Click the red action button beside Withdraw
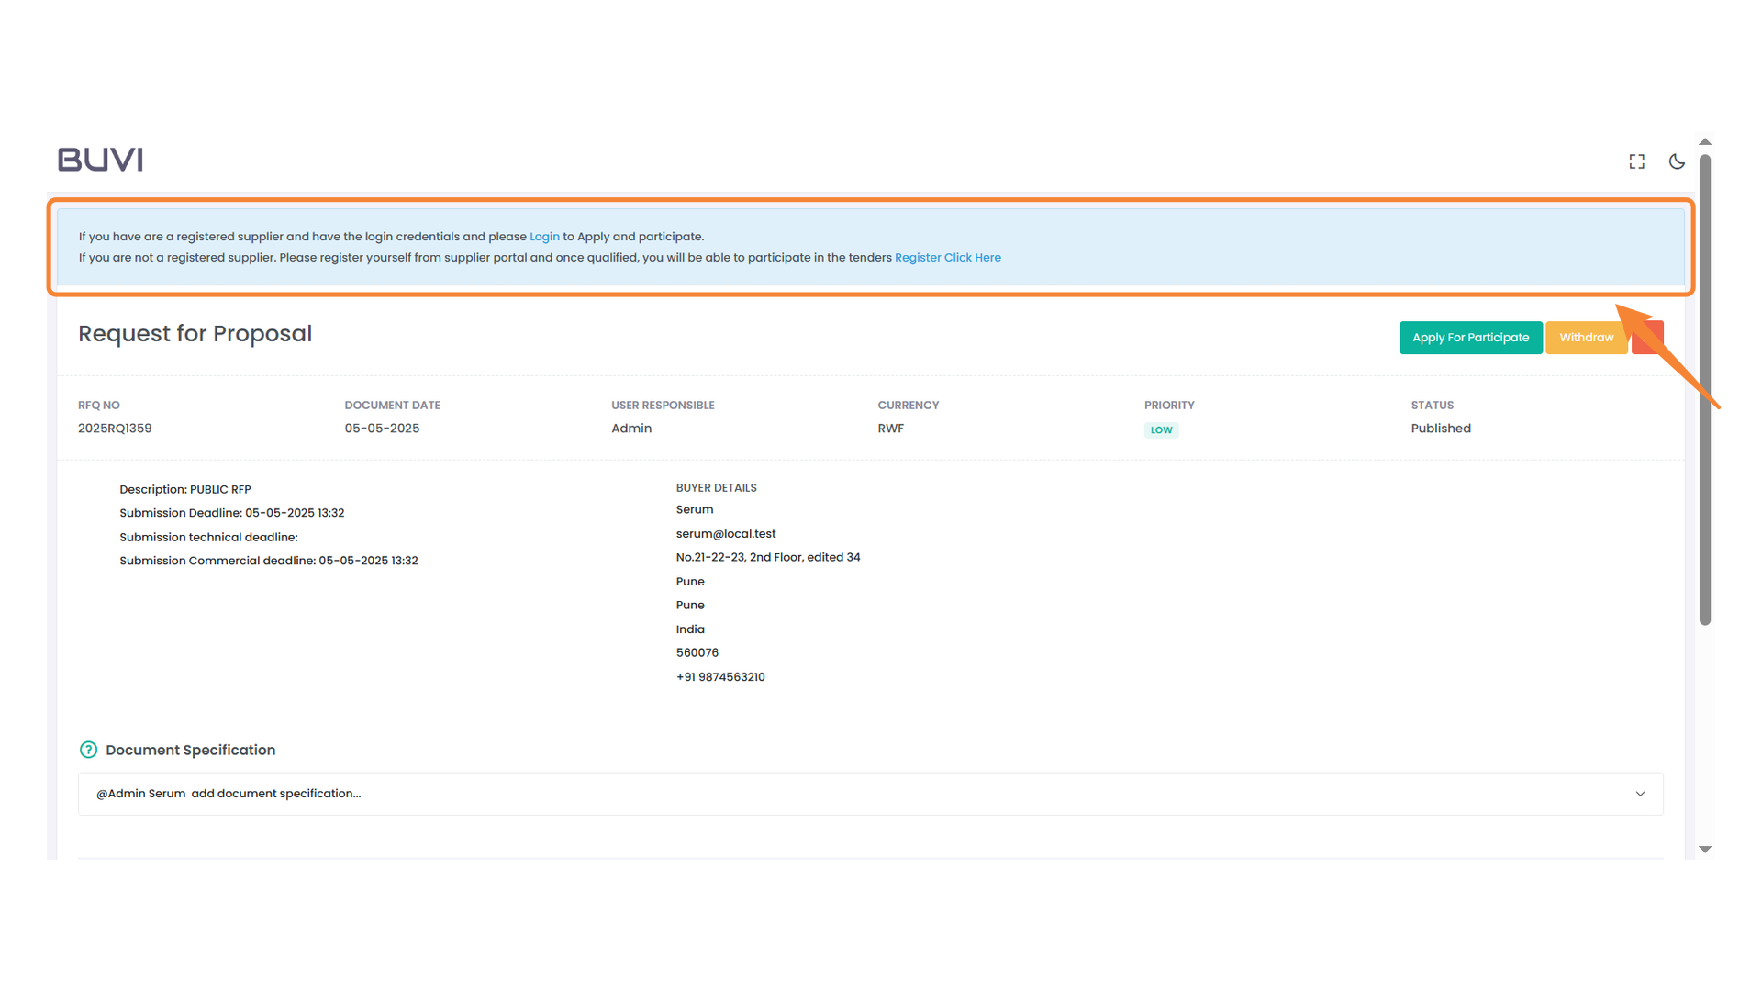The image size is (1762, 991). click(1647, 338)
